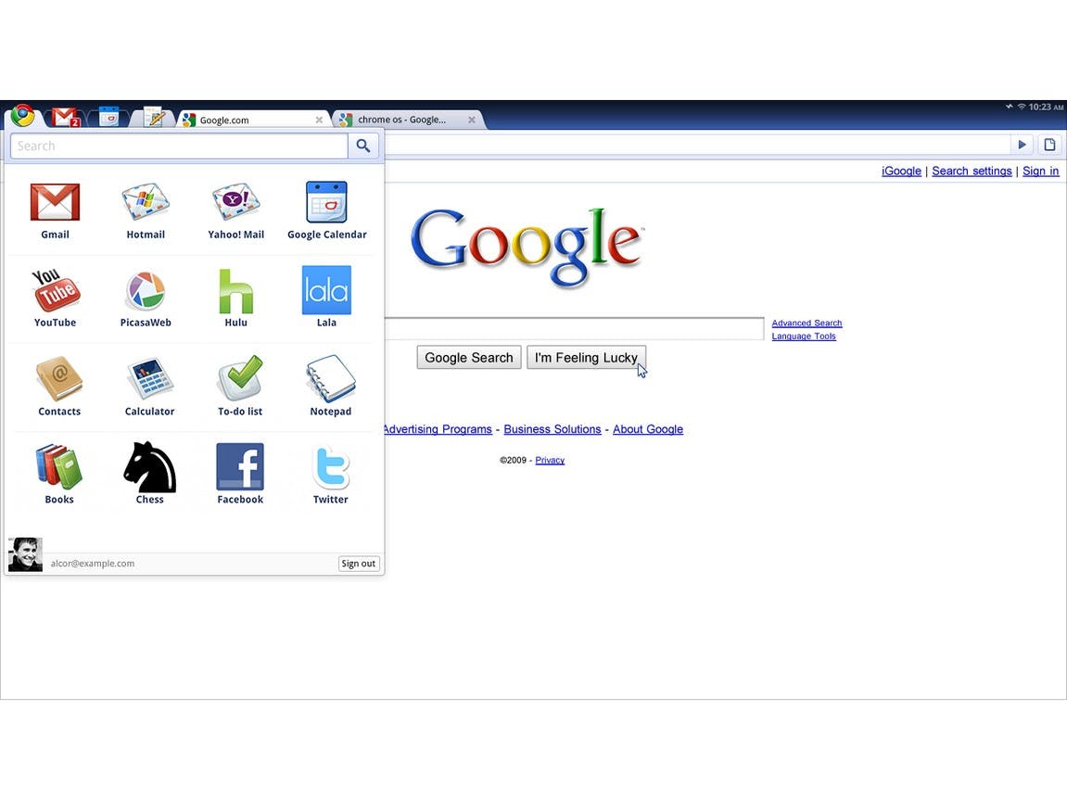Click the Google Search button

point(469,358)
